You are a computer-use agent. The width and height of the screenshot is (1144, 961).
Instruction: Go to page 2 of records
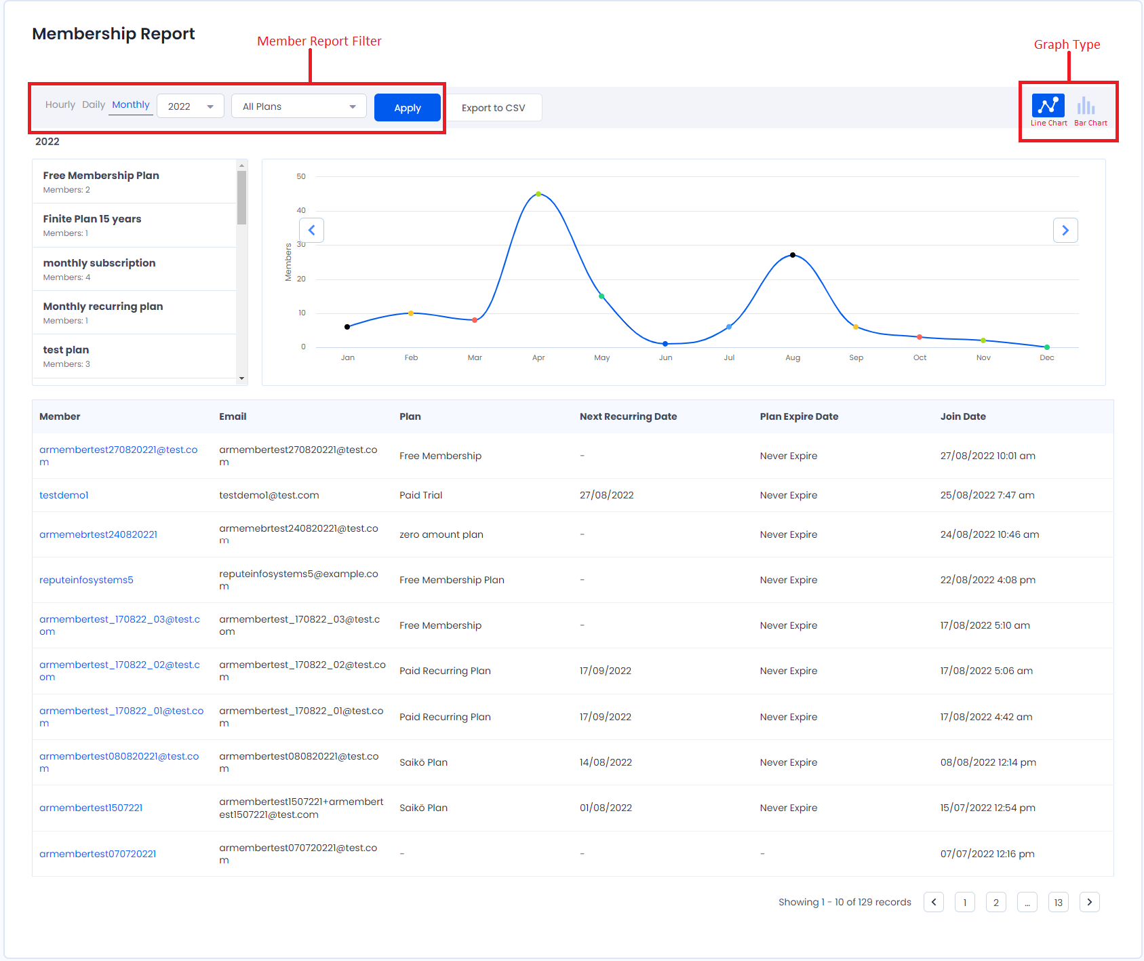click(996, 902)
